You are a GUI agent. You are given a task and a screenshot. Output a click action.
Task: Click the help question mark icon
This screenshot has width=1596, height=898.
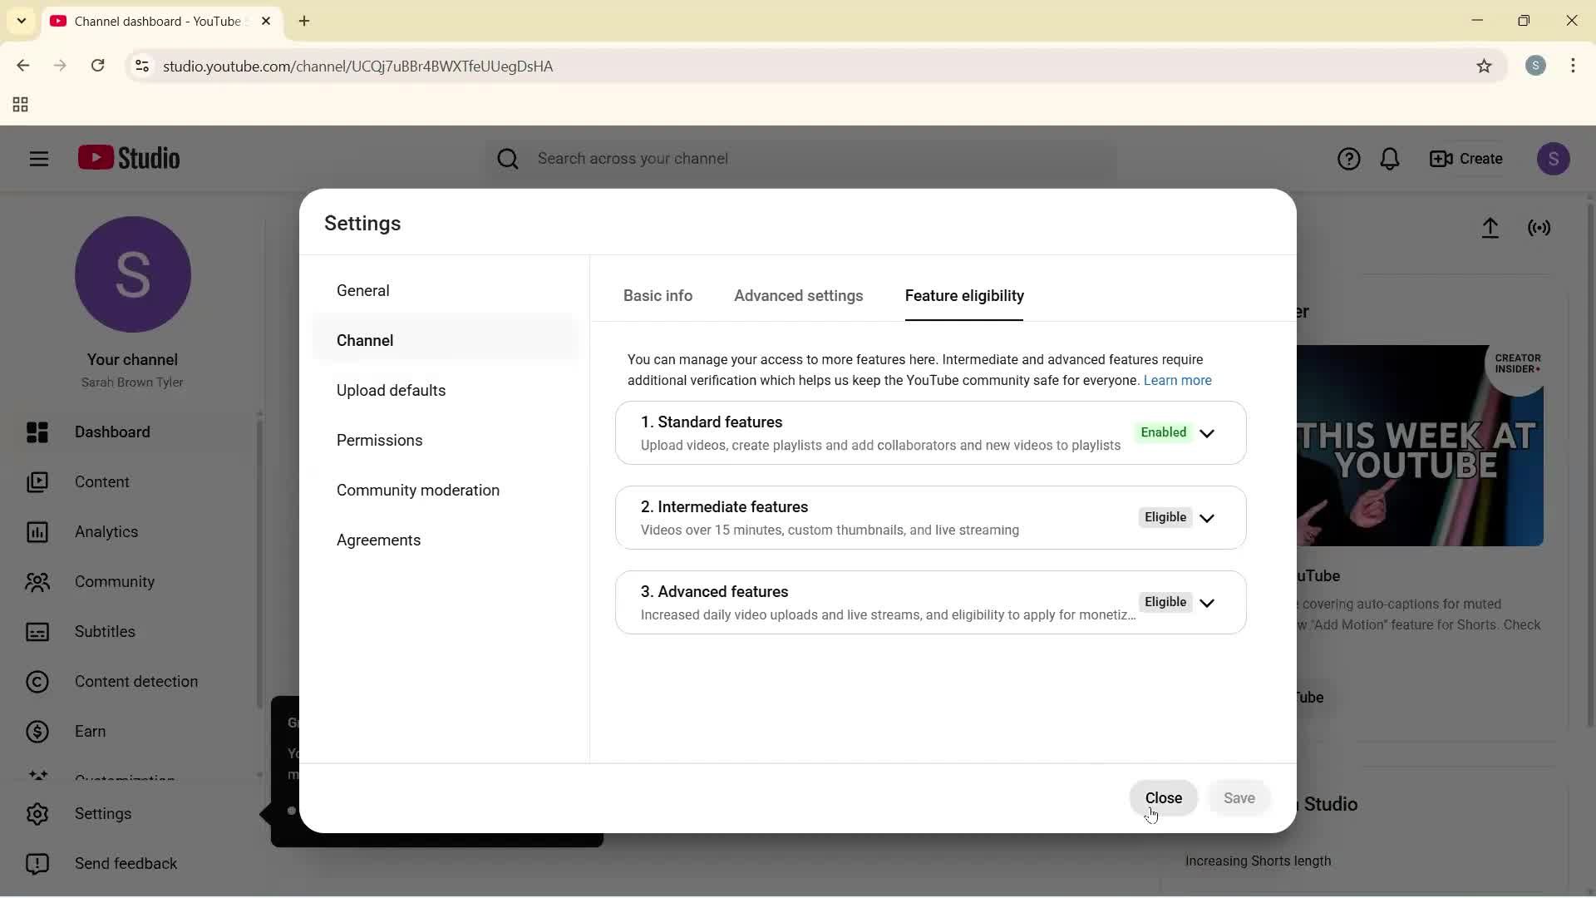(x=1348, y=158)
